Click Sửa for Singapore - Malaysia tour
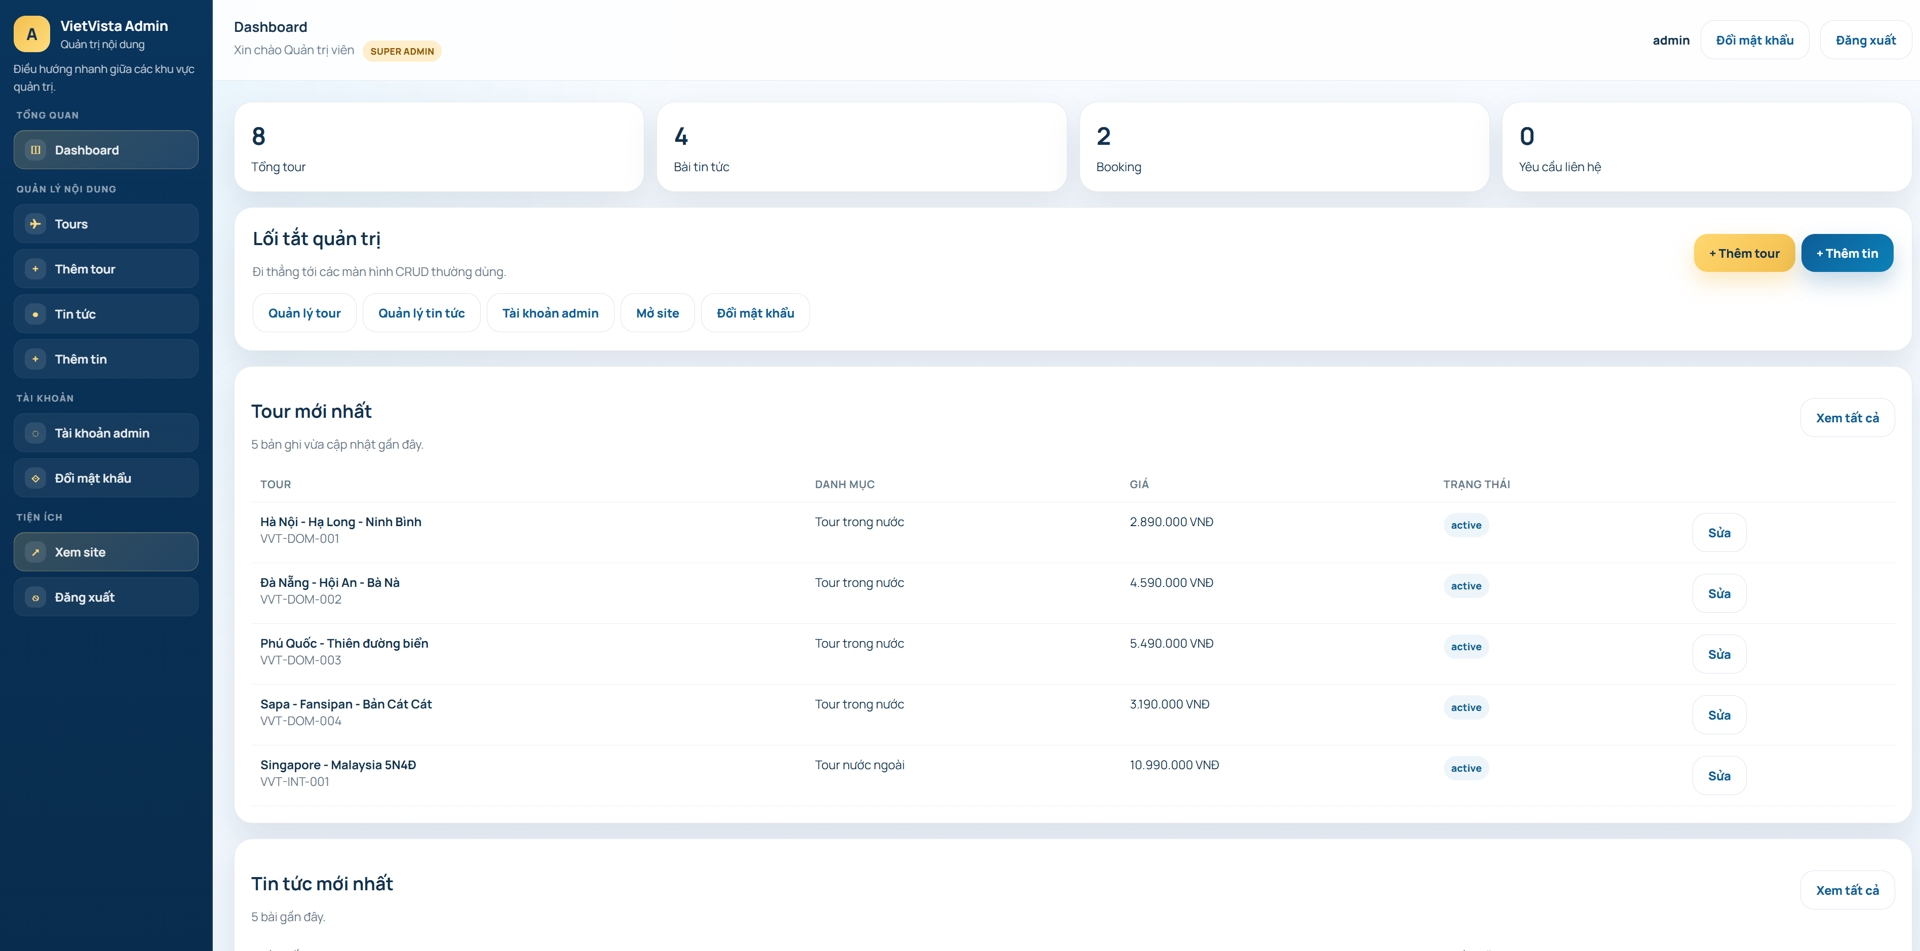Screen dimensions: 1920x951 (x=1719, y=776)
